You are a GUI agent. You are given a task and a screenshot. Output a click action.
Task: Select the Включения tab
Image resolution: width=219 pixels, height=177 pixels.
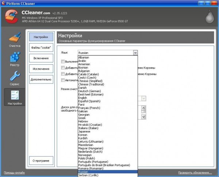[41, 58]
